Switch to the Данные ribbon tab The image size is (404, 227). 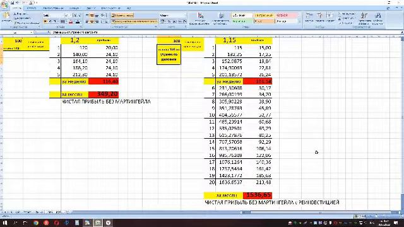[x=90, y=8]
